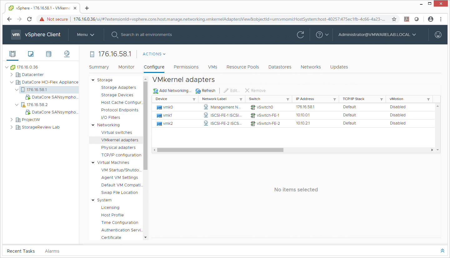Image resolution: width=450 pixels, height=258 pixels.
Task: Collapse DataCore HCI-Flex Appliance node
Action: pyautogui.click(x=12, y=82)
